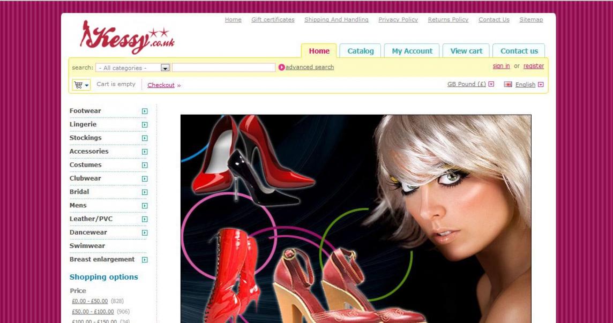Open the Leather/PVC category
This screenshot has height=323, width=613.
(x=91, y=219)
